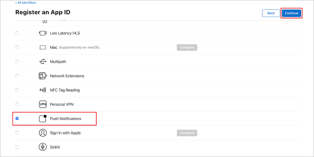Check the Multipath capability checkbox
The image size is (314, 157).
(x=17, y=62)
